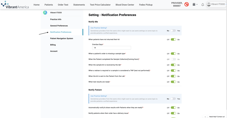Open the Test Price Calculator
The height and width of the screenshot is (118, 227).
click(x=100, y=5)
